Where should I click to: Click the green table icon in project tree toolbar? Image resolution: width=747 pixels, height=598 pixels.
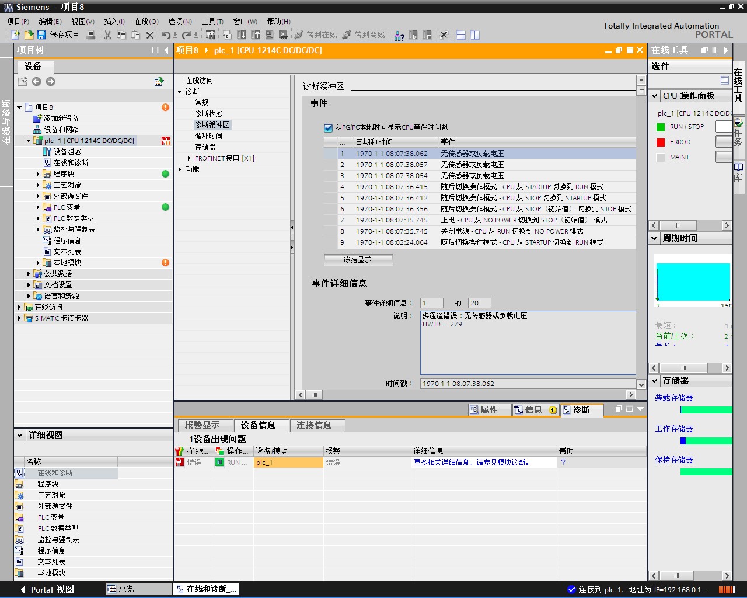tap(159, 82)
